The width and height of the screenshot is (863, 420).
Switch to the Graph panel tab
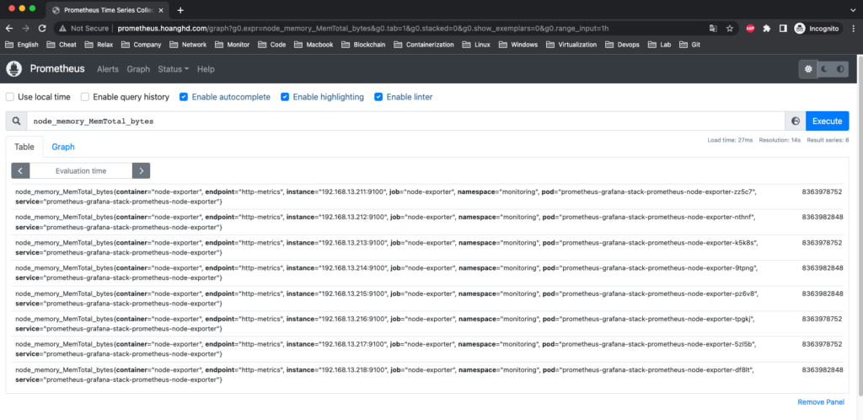click(63, 147)
